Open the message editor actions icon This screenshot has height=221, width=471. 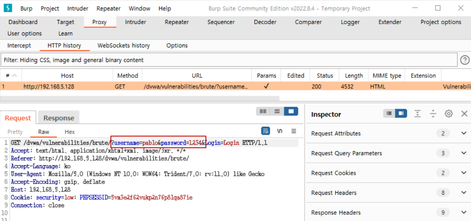pos(265,131)
